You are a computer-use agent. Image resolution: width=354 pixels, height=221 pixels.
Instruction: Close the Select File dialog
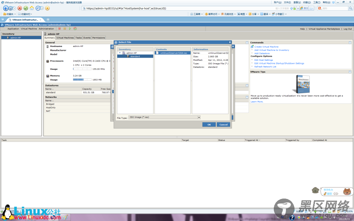pos(230,42)
